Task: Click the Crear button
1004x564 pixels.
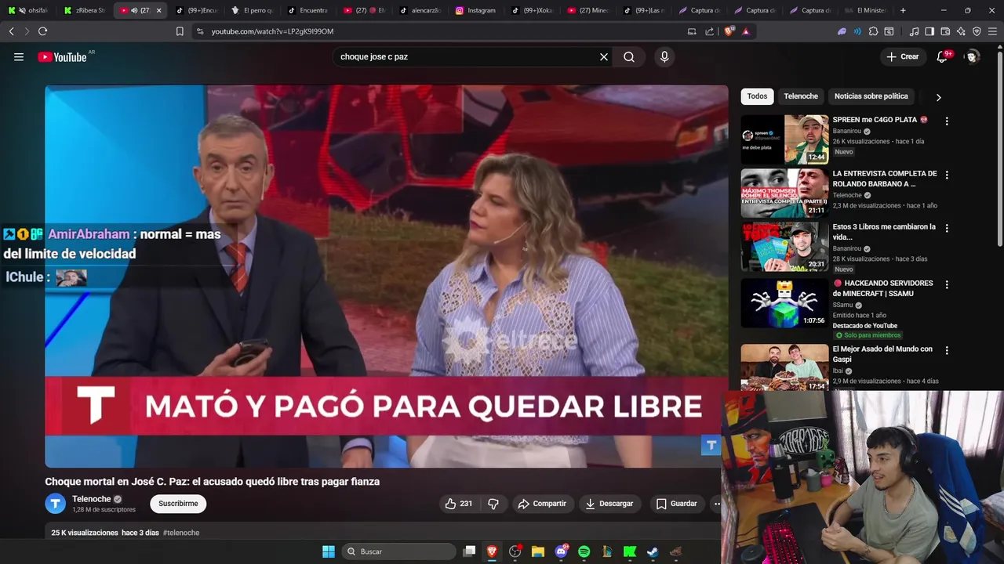Action: click(902, 56)
